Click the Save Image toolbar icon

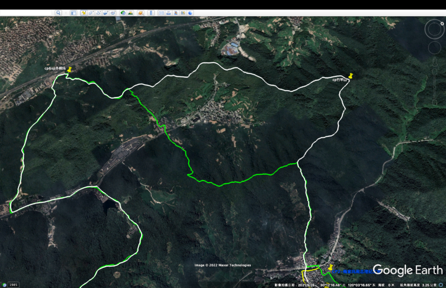point(176,13)
